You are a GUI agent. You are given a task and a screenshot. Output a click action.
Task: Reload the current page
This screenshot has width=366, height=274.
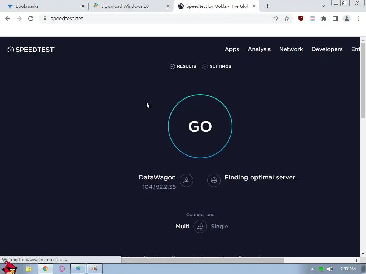pos(31,19)
